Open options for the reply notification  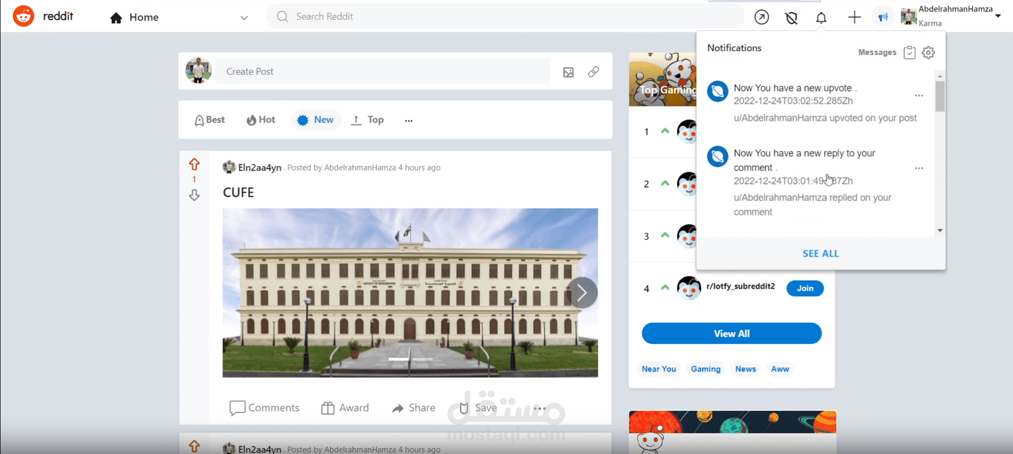coord(919,168)
